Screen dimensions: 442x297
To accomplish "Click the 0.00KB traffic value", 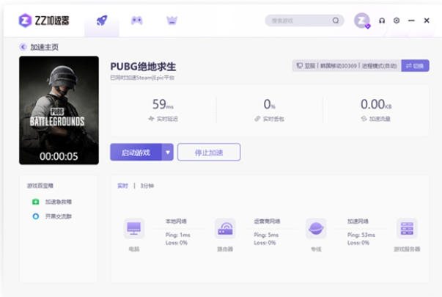I will 376,104.
